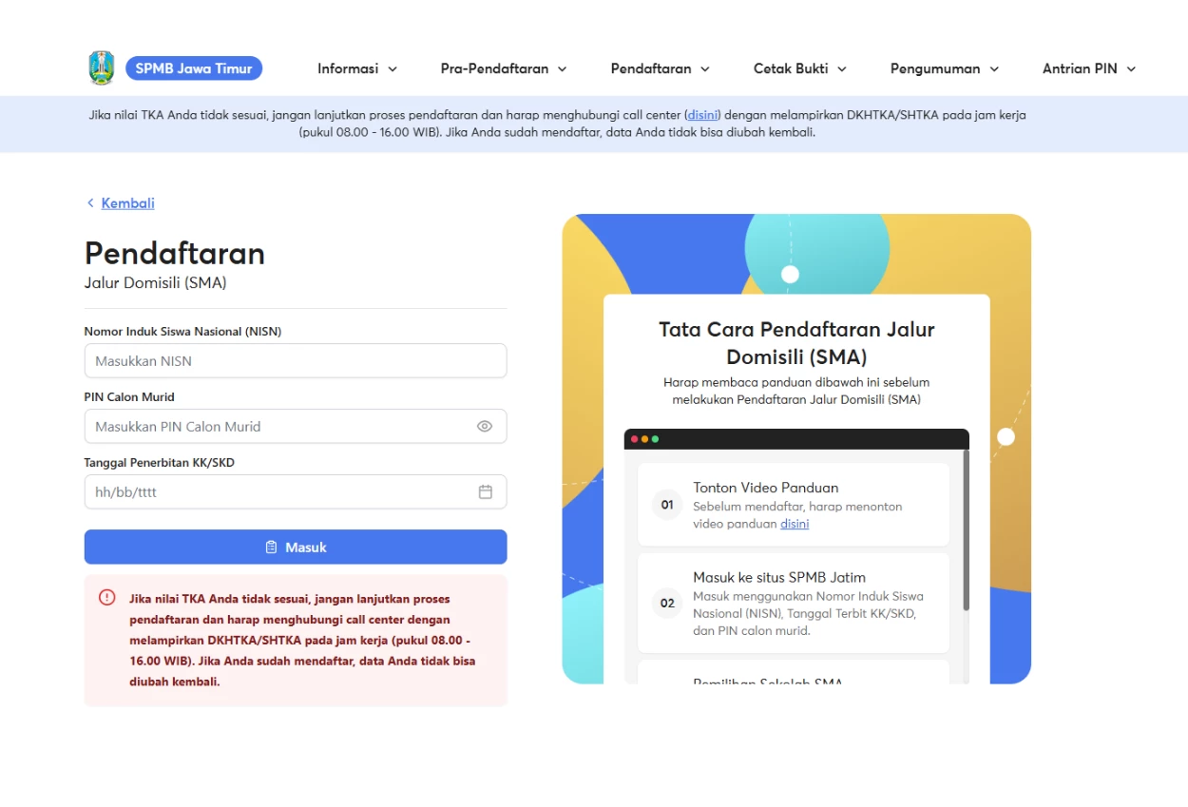Toggle PIN visibility eye icon
This screenshot has width=1188, height=807.
click(485, 427)
